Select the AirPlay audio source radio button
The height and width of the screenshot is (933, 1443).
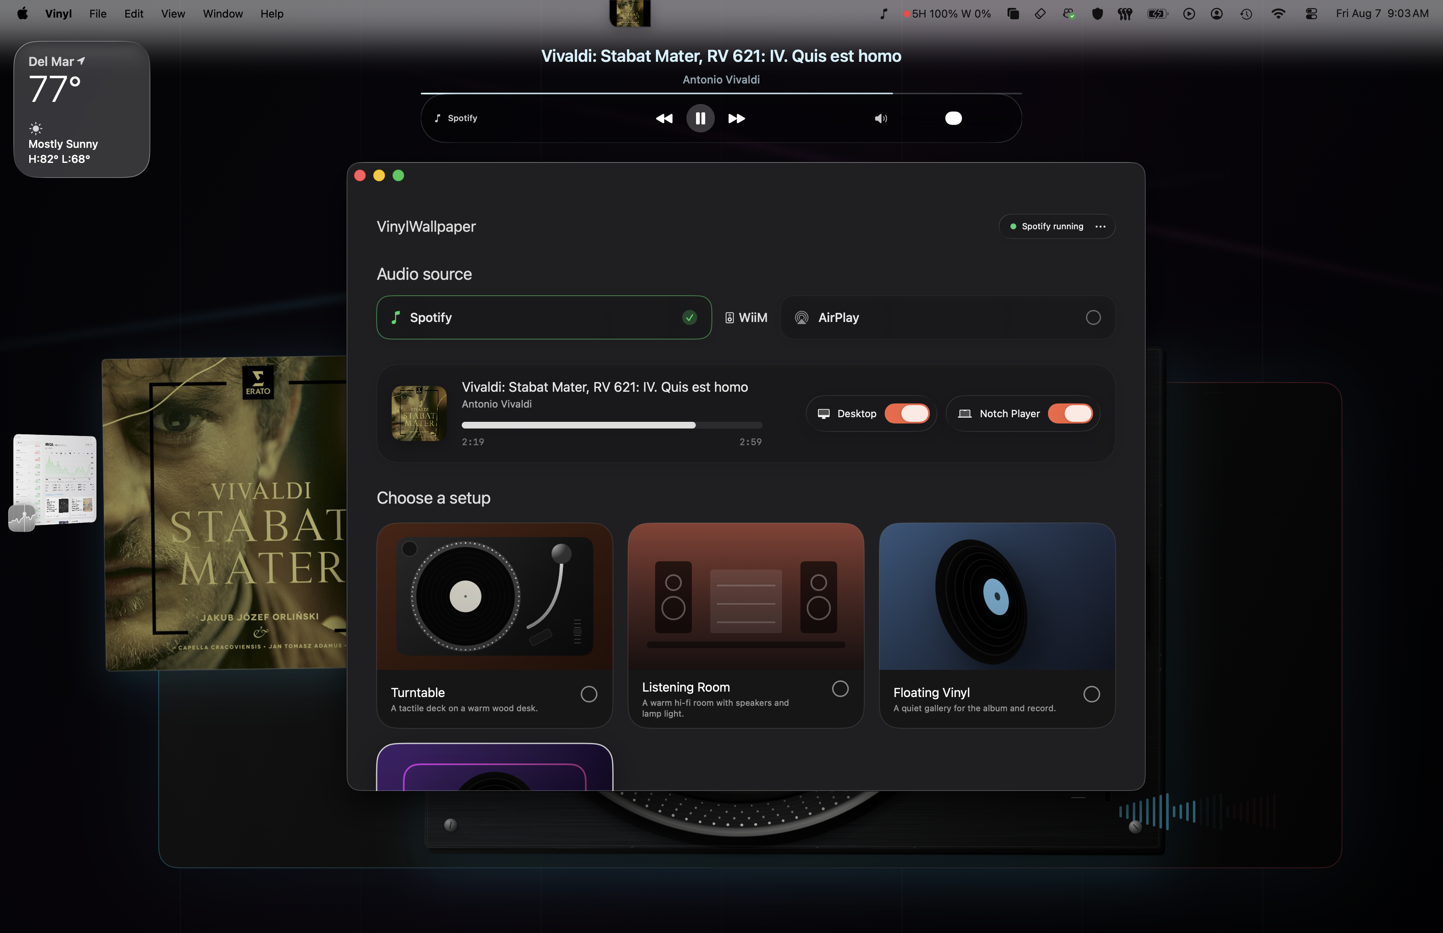pos(1093,317)
